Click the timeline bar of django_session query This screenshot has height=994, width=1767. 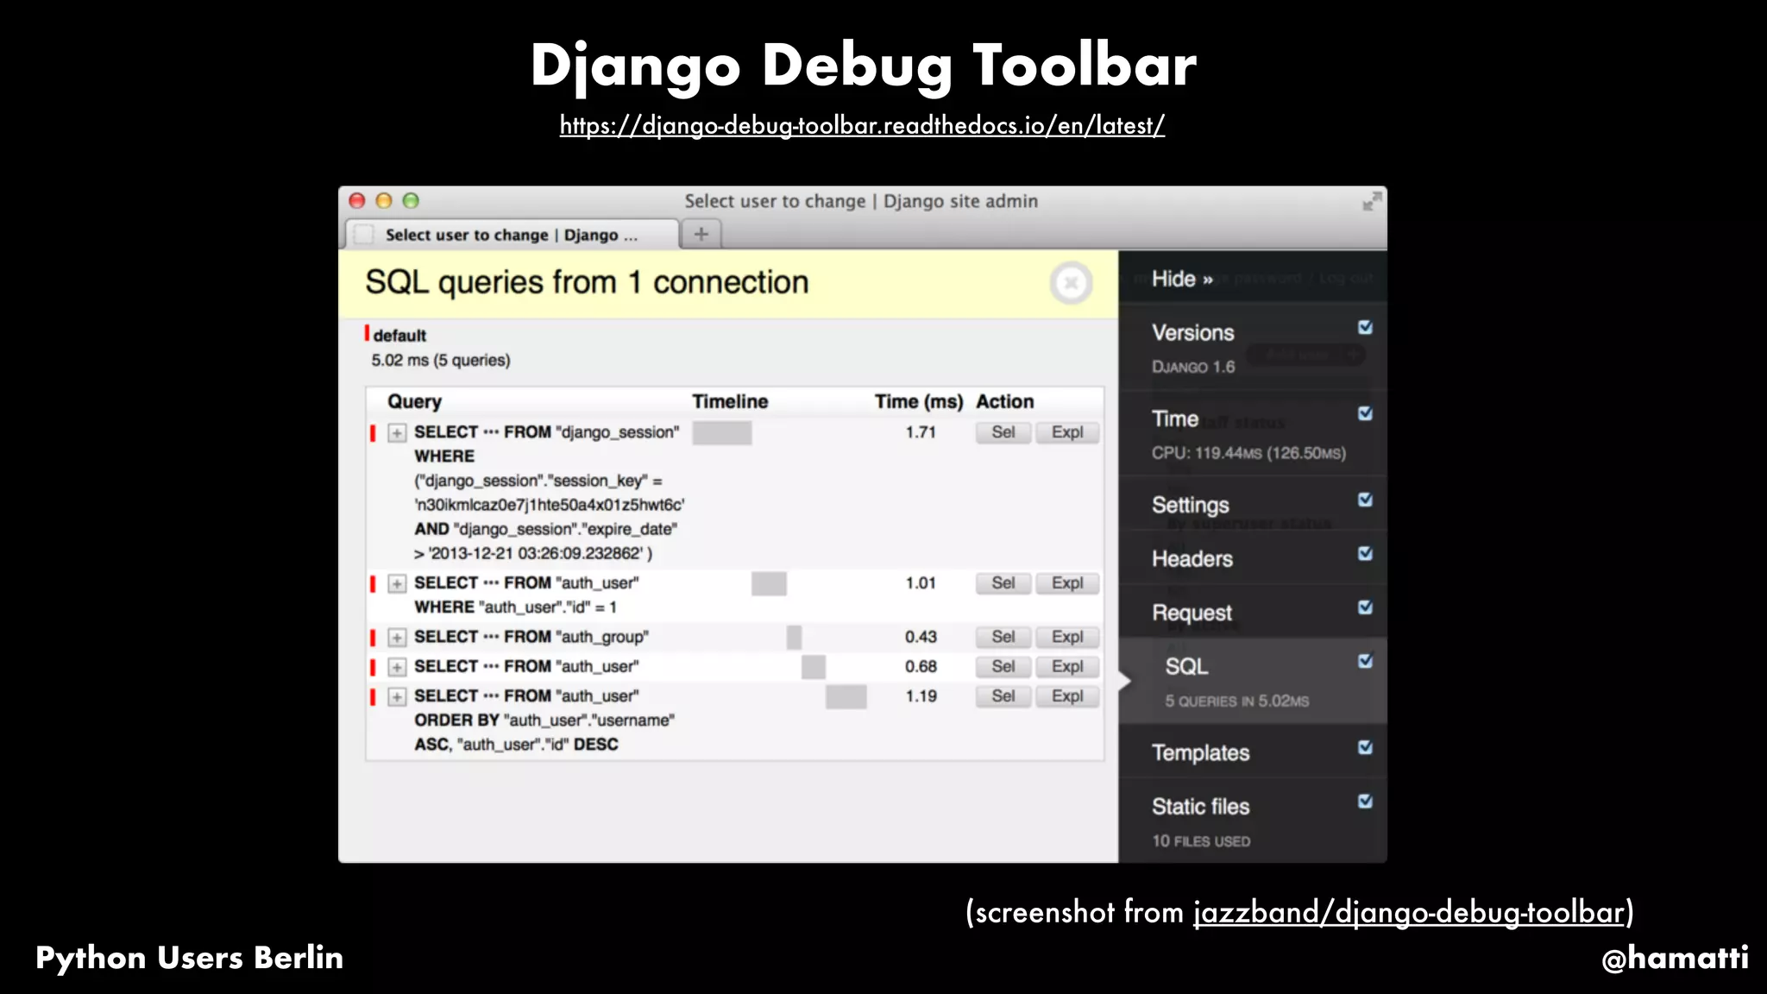(x=722, y=432)
